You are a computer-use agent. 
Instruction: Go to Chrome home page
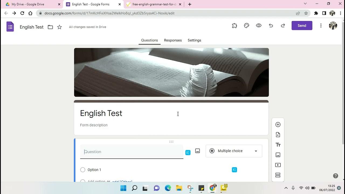[30, 13]
